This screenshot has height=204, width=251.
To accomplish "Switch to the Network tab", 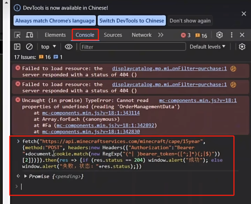I will [x=141, y=35].
